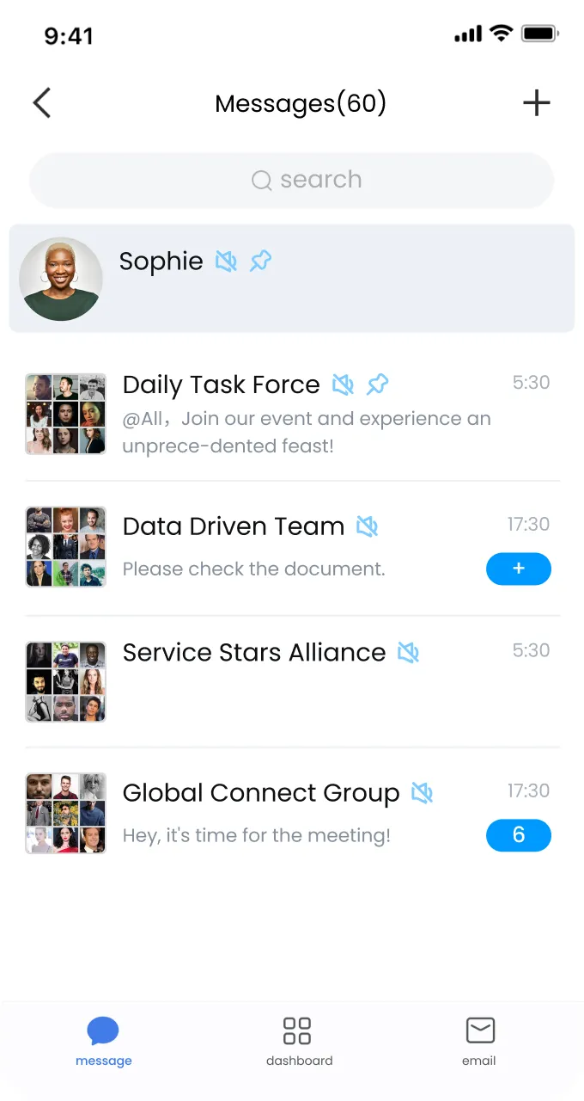Tap the dashboard grid icon
The width and height of the screenshot is (584, 1101).
click(x=297, y=1030)
